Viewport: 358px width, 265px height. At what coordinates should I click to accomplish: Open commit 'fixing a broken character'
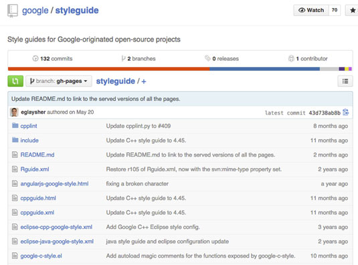(137, 184)
